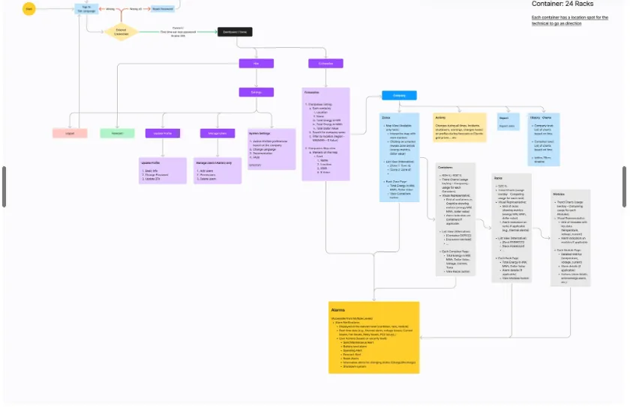Image resolution: width=630 pixels, height=408 pixels.
Task: Select the Entered Credentials diamond
Action: tap(121, 31)
